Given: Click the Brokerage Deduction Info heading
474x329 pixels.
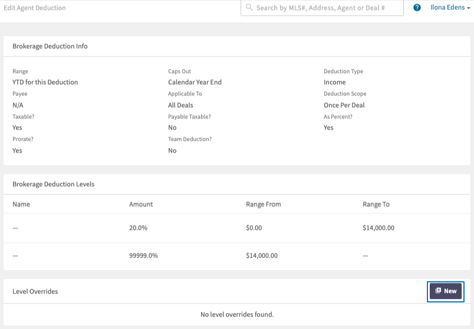Looking at the screenshot, I should point(50,46).
